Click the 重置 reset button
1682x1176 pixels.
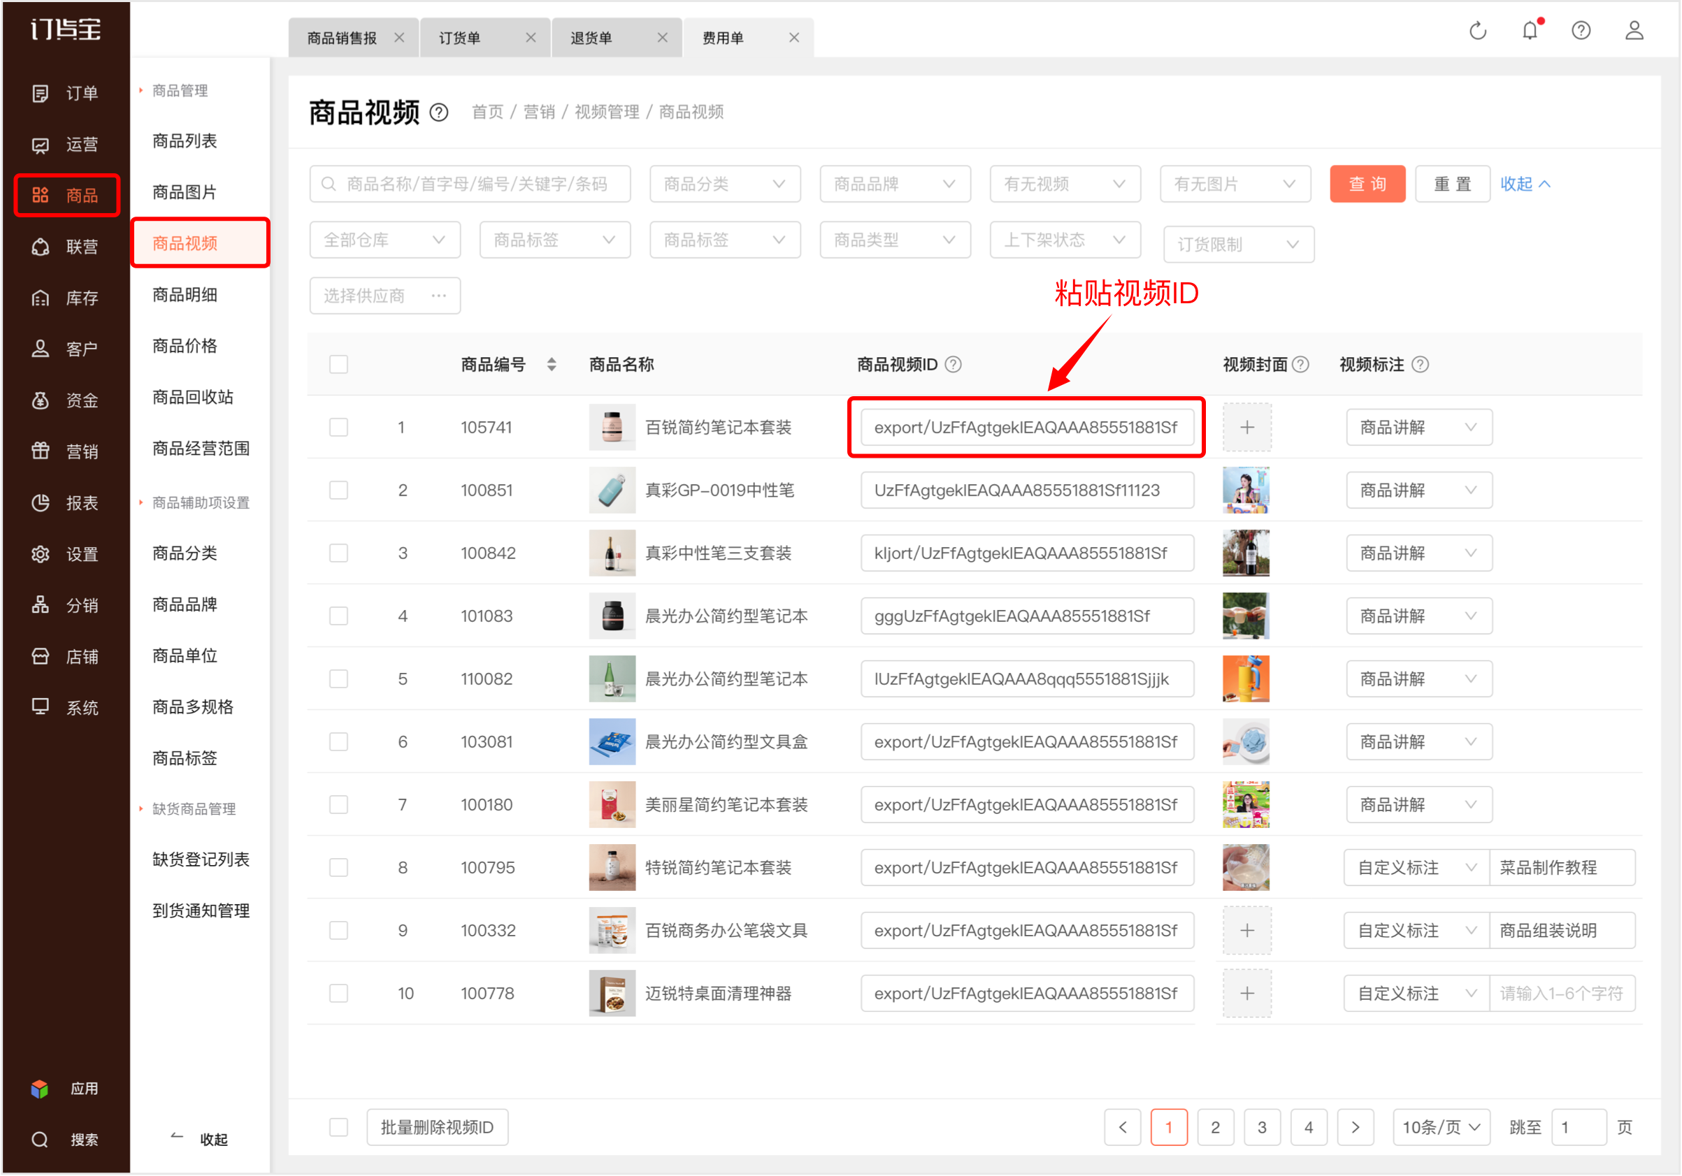1452,184
